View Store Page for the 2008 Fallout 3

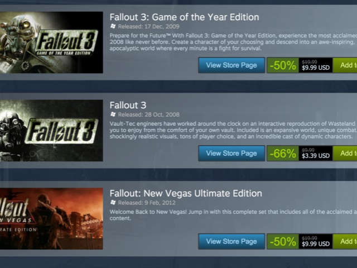tap(231, 154)
